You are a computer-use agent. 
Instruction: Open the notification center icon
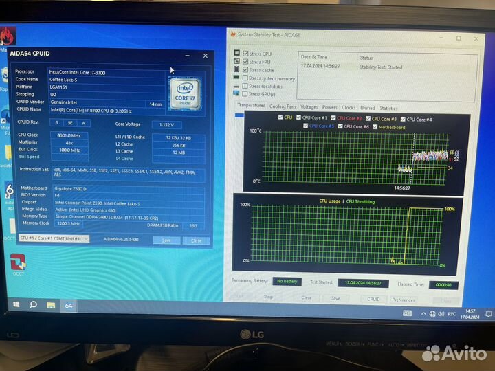pos(489,314)
